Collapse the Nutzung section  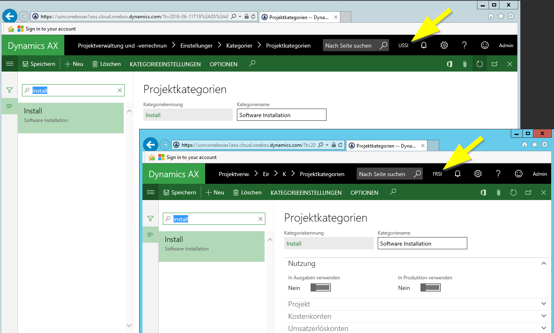click(x=543, y=263)
